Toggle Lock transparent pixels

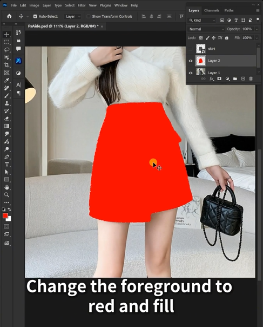[201, 38]
